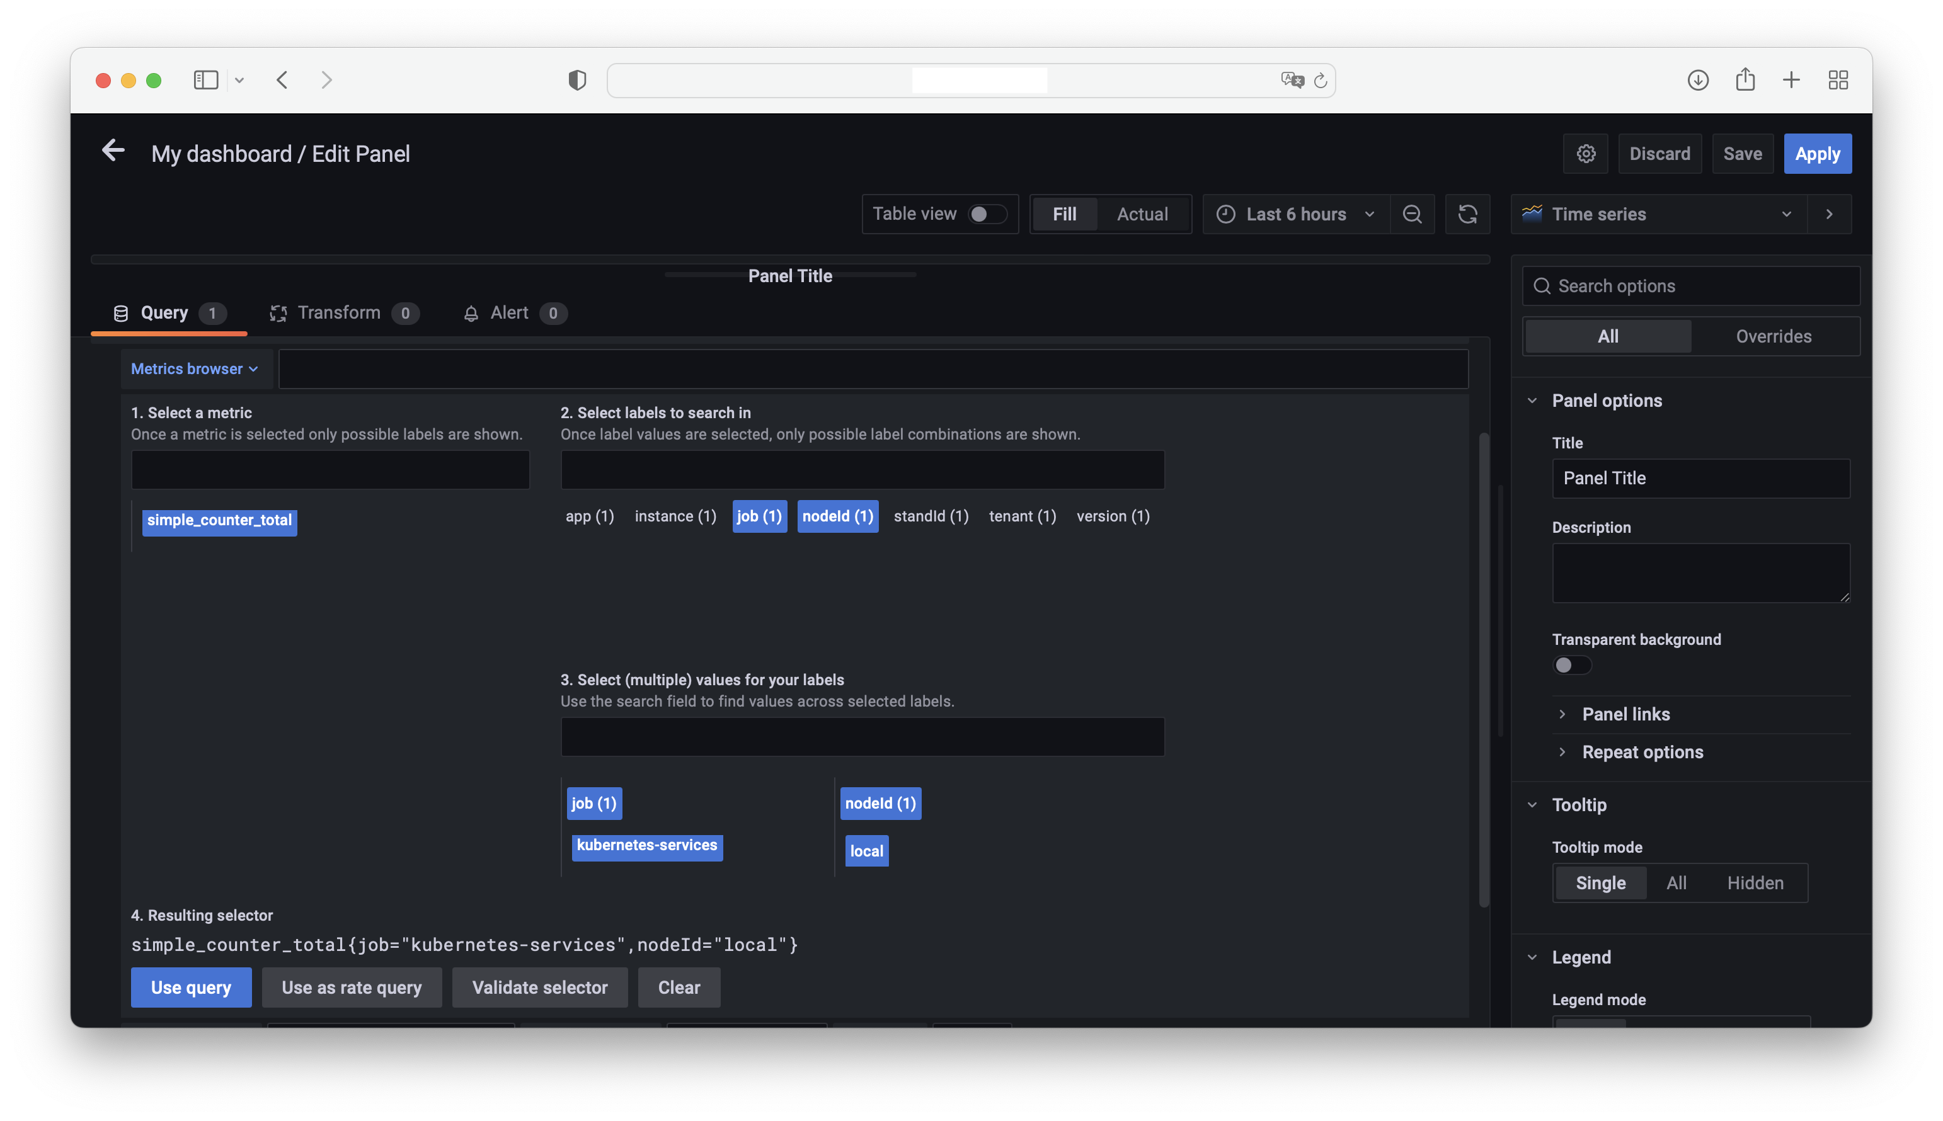The width and height of the screenshot is (1943, 1121).
Task: Select Actual display mode
Action: click(1142, 214)
